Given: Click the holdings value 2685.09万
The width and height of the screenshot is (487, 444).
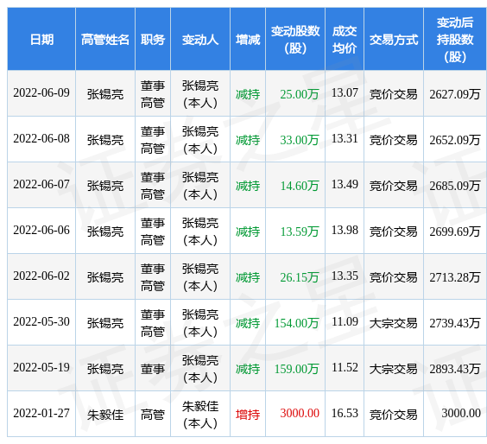Looking at the screenshot, I should coord(455,186).
